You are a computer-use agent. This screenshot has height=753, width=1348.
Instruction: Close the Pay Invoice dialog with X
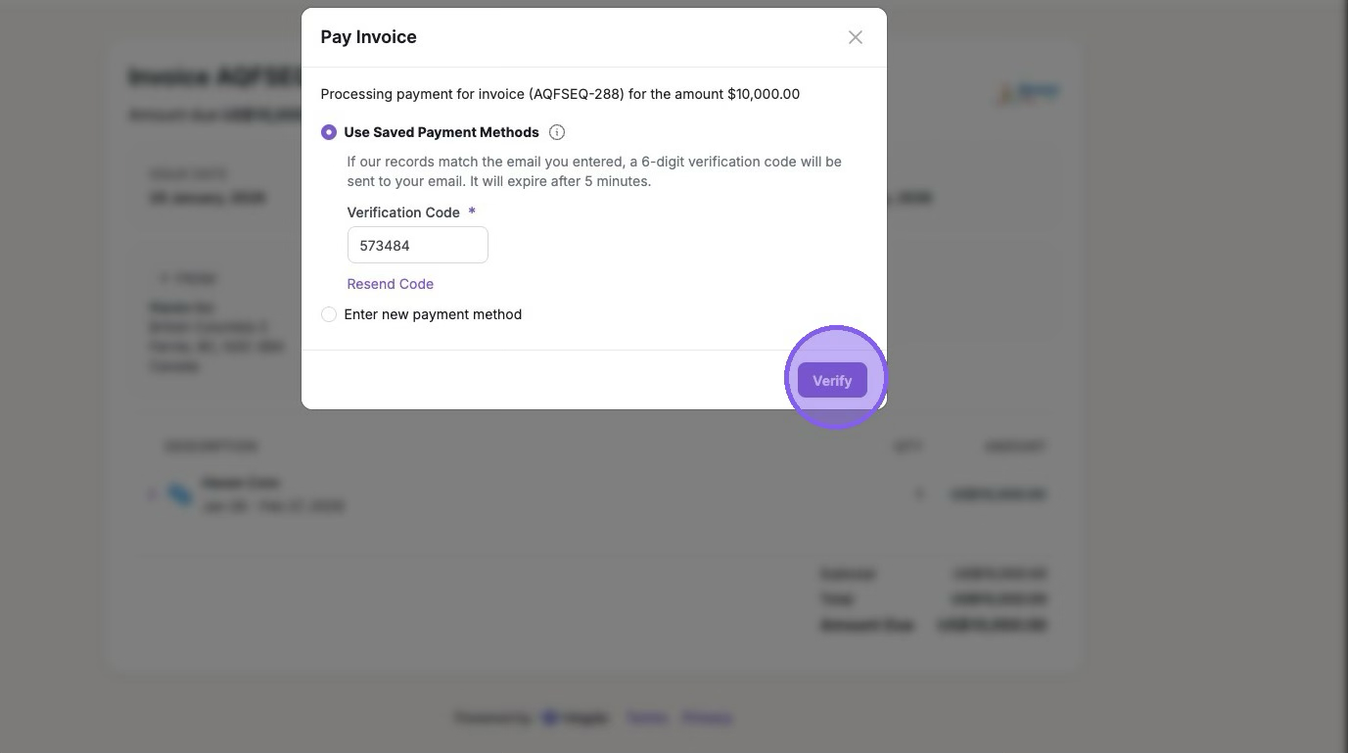click(855, 37)
